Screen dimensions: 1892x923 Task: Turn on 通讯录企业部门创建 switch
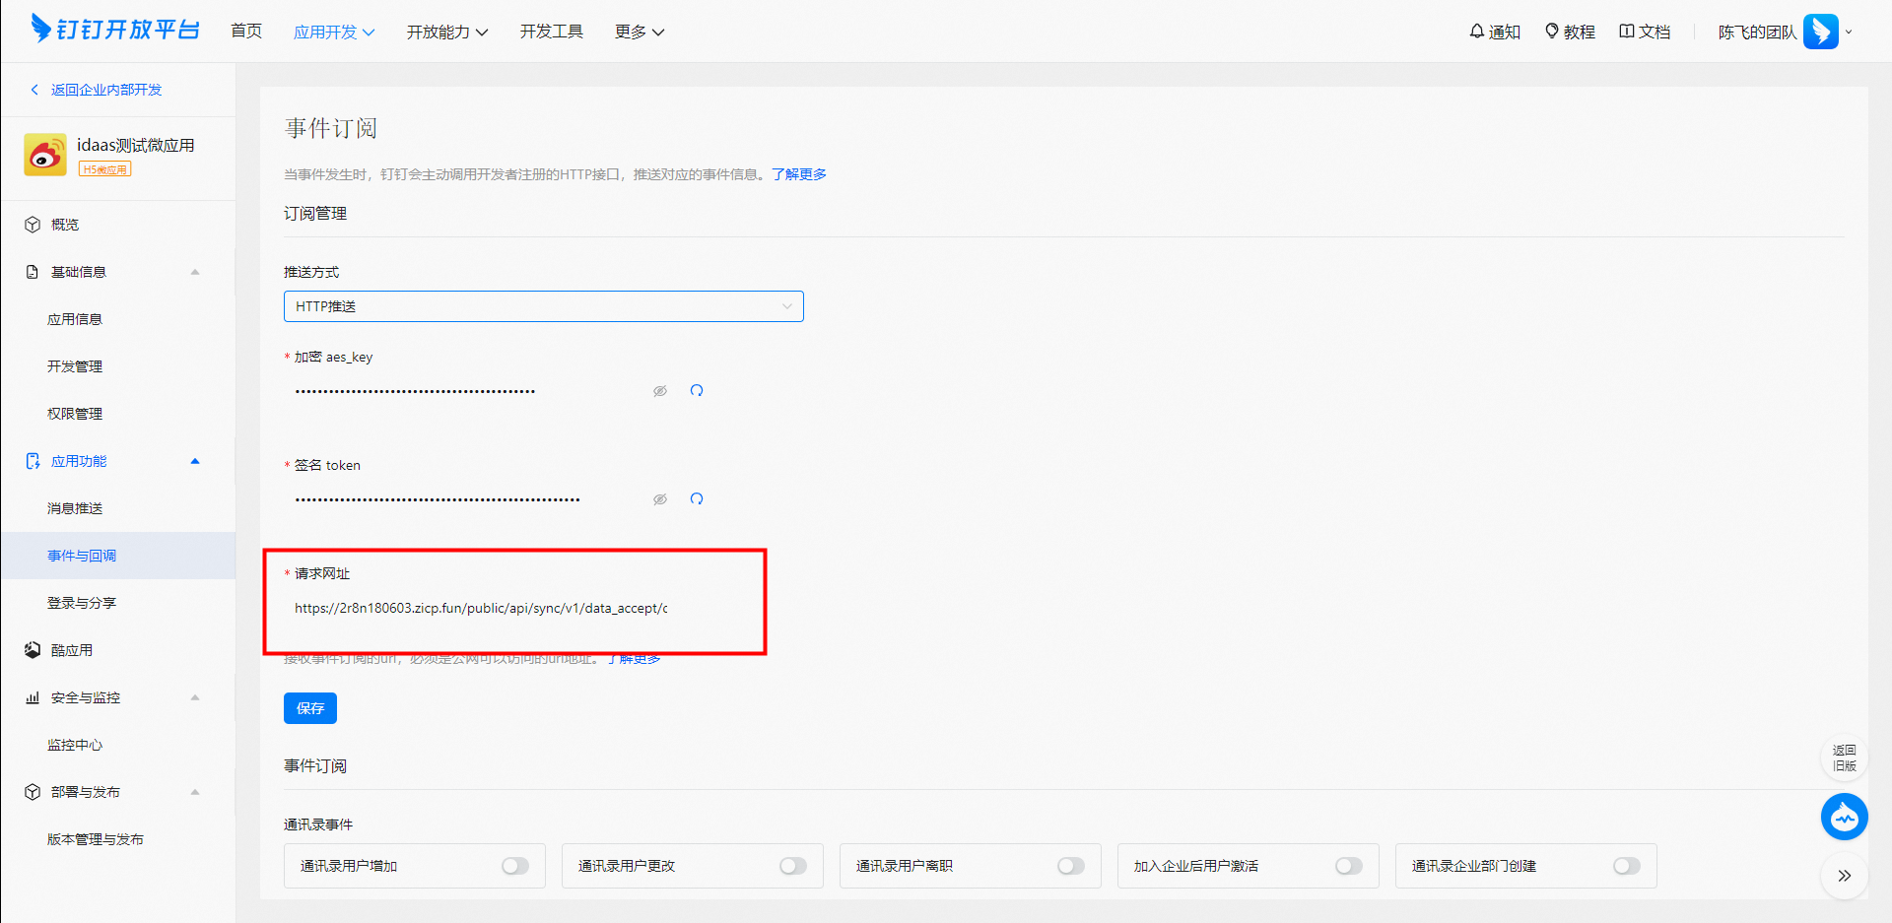[x=1627, y=866]
